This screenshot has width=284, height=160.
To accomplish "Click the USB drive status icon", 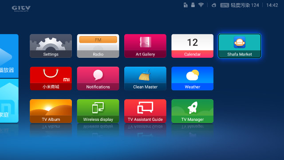I will pos(193,5).
